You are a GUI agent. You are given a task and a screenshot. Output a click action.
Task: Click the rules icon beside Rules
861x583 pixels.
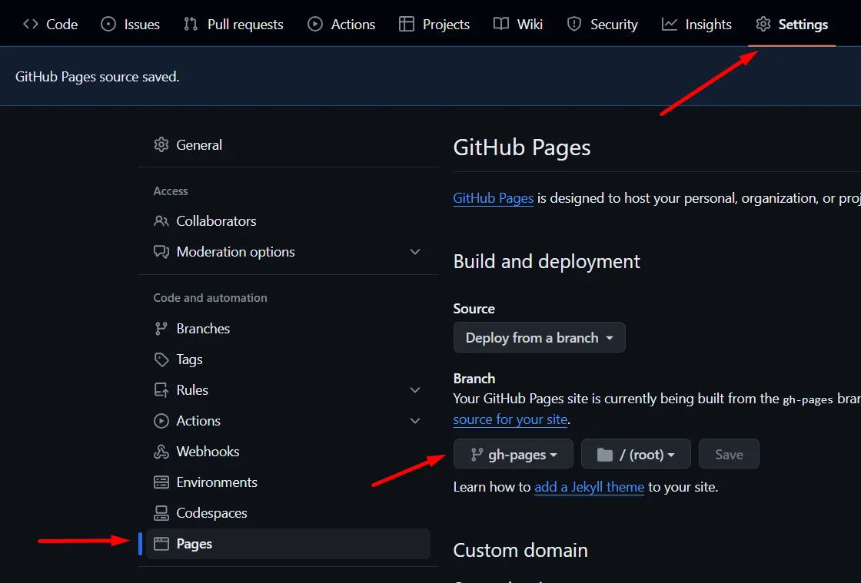point(161,390)
